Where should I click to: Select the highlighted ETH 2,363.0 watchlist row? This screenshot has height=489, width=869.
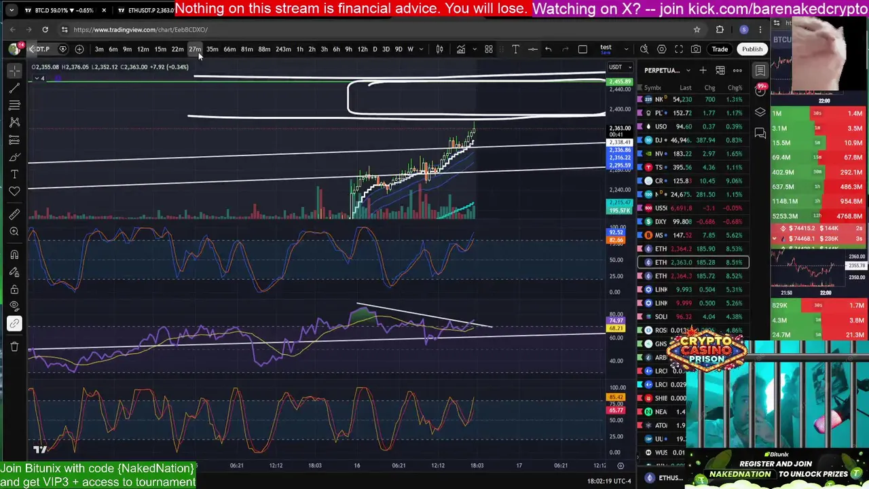tap(693, 262)
